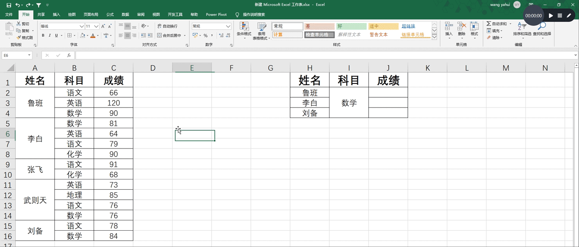Choose font color red A button
The width and height of the screenshot is (579, 247).
pyautogui.click(x=93, y=36)
